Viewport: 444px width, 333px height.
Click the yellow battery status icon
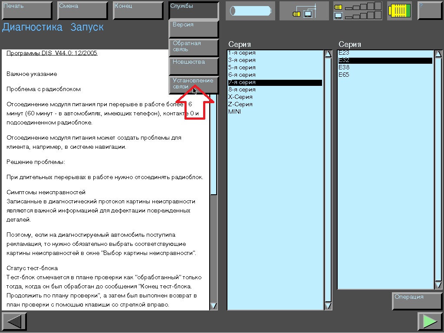click(399, 11)
